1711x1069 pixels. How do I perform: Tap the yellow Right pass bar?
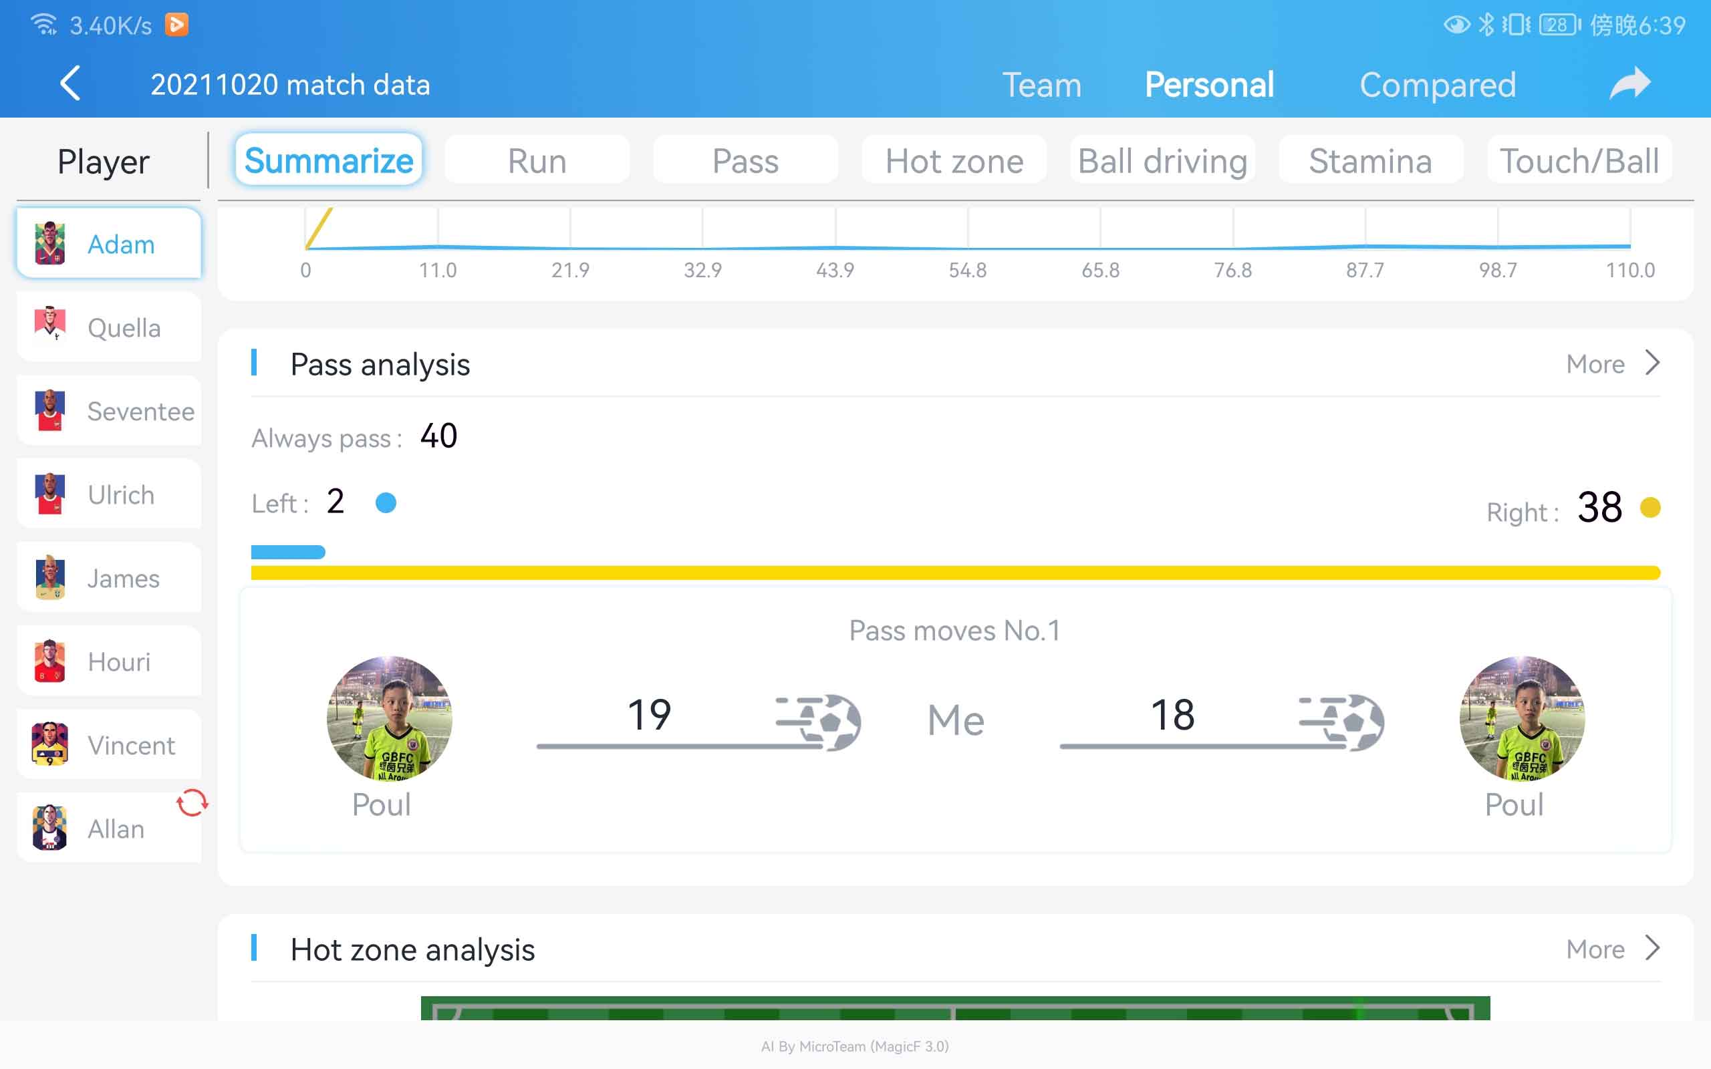[955, 573]
